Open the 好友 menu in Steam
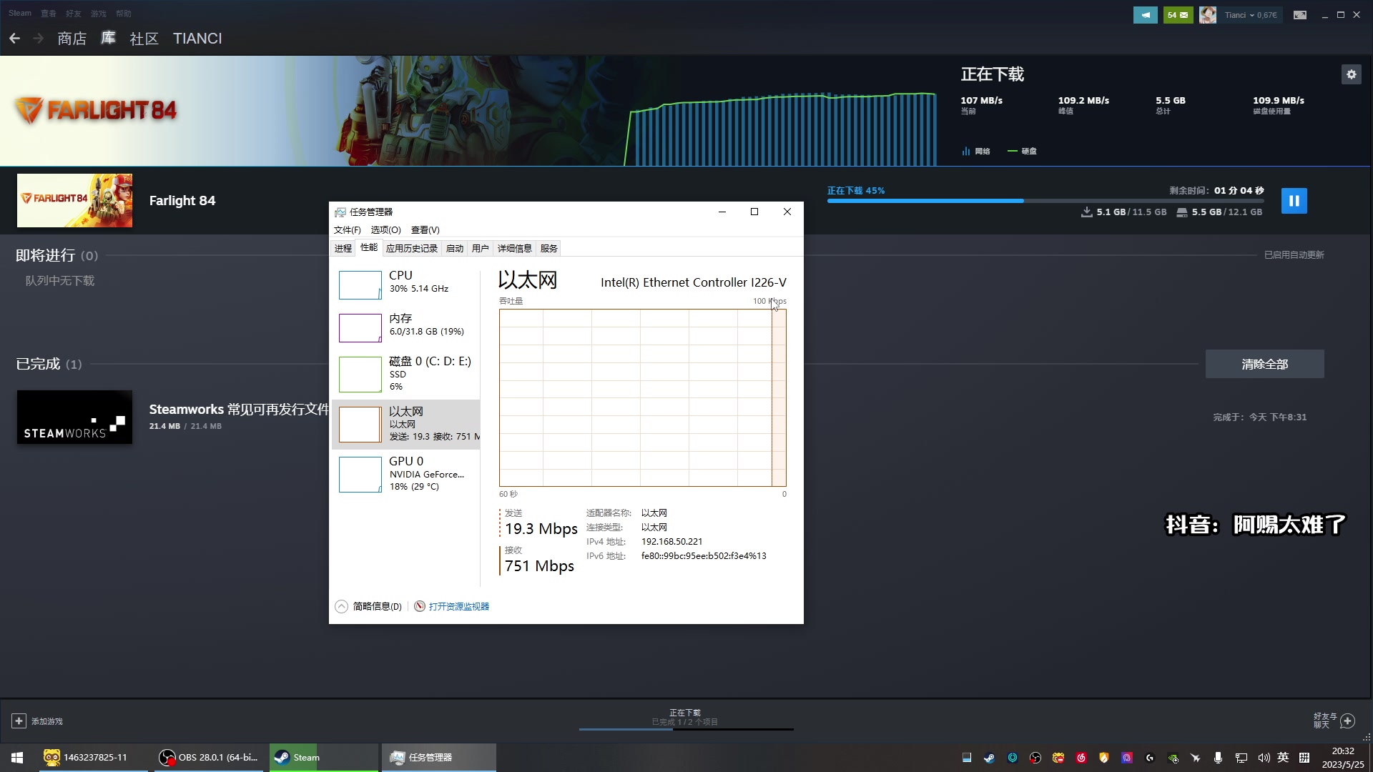The height and width of the screenshot is (772, 1373). click(73, 14)
